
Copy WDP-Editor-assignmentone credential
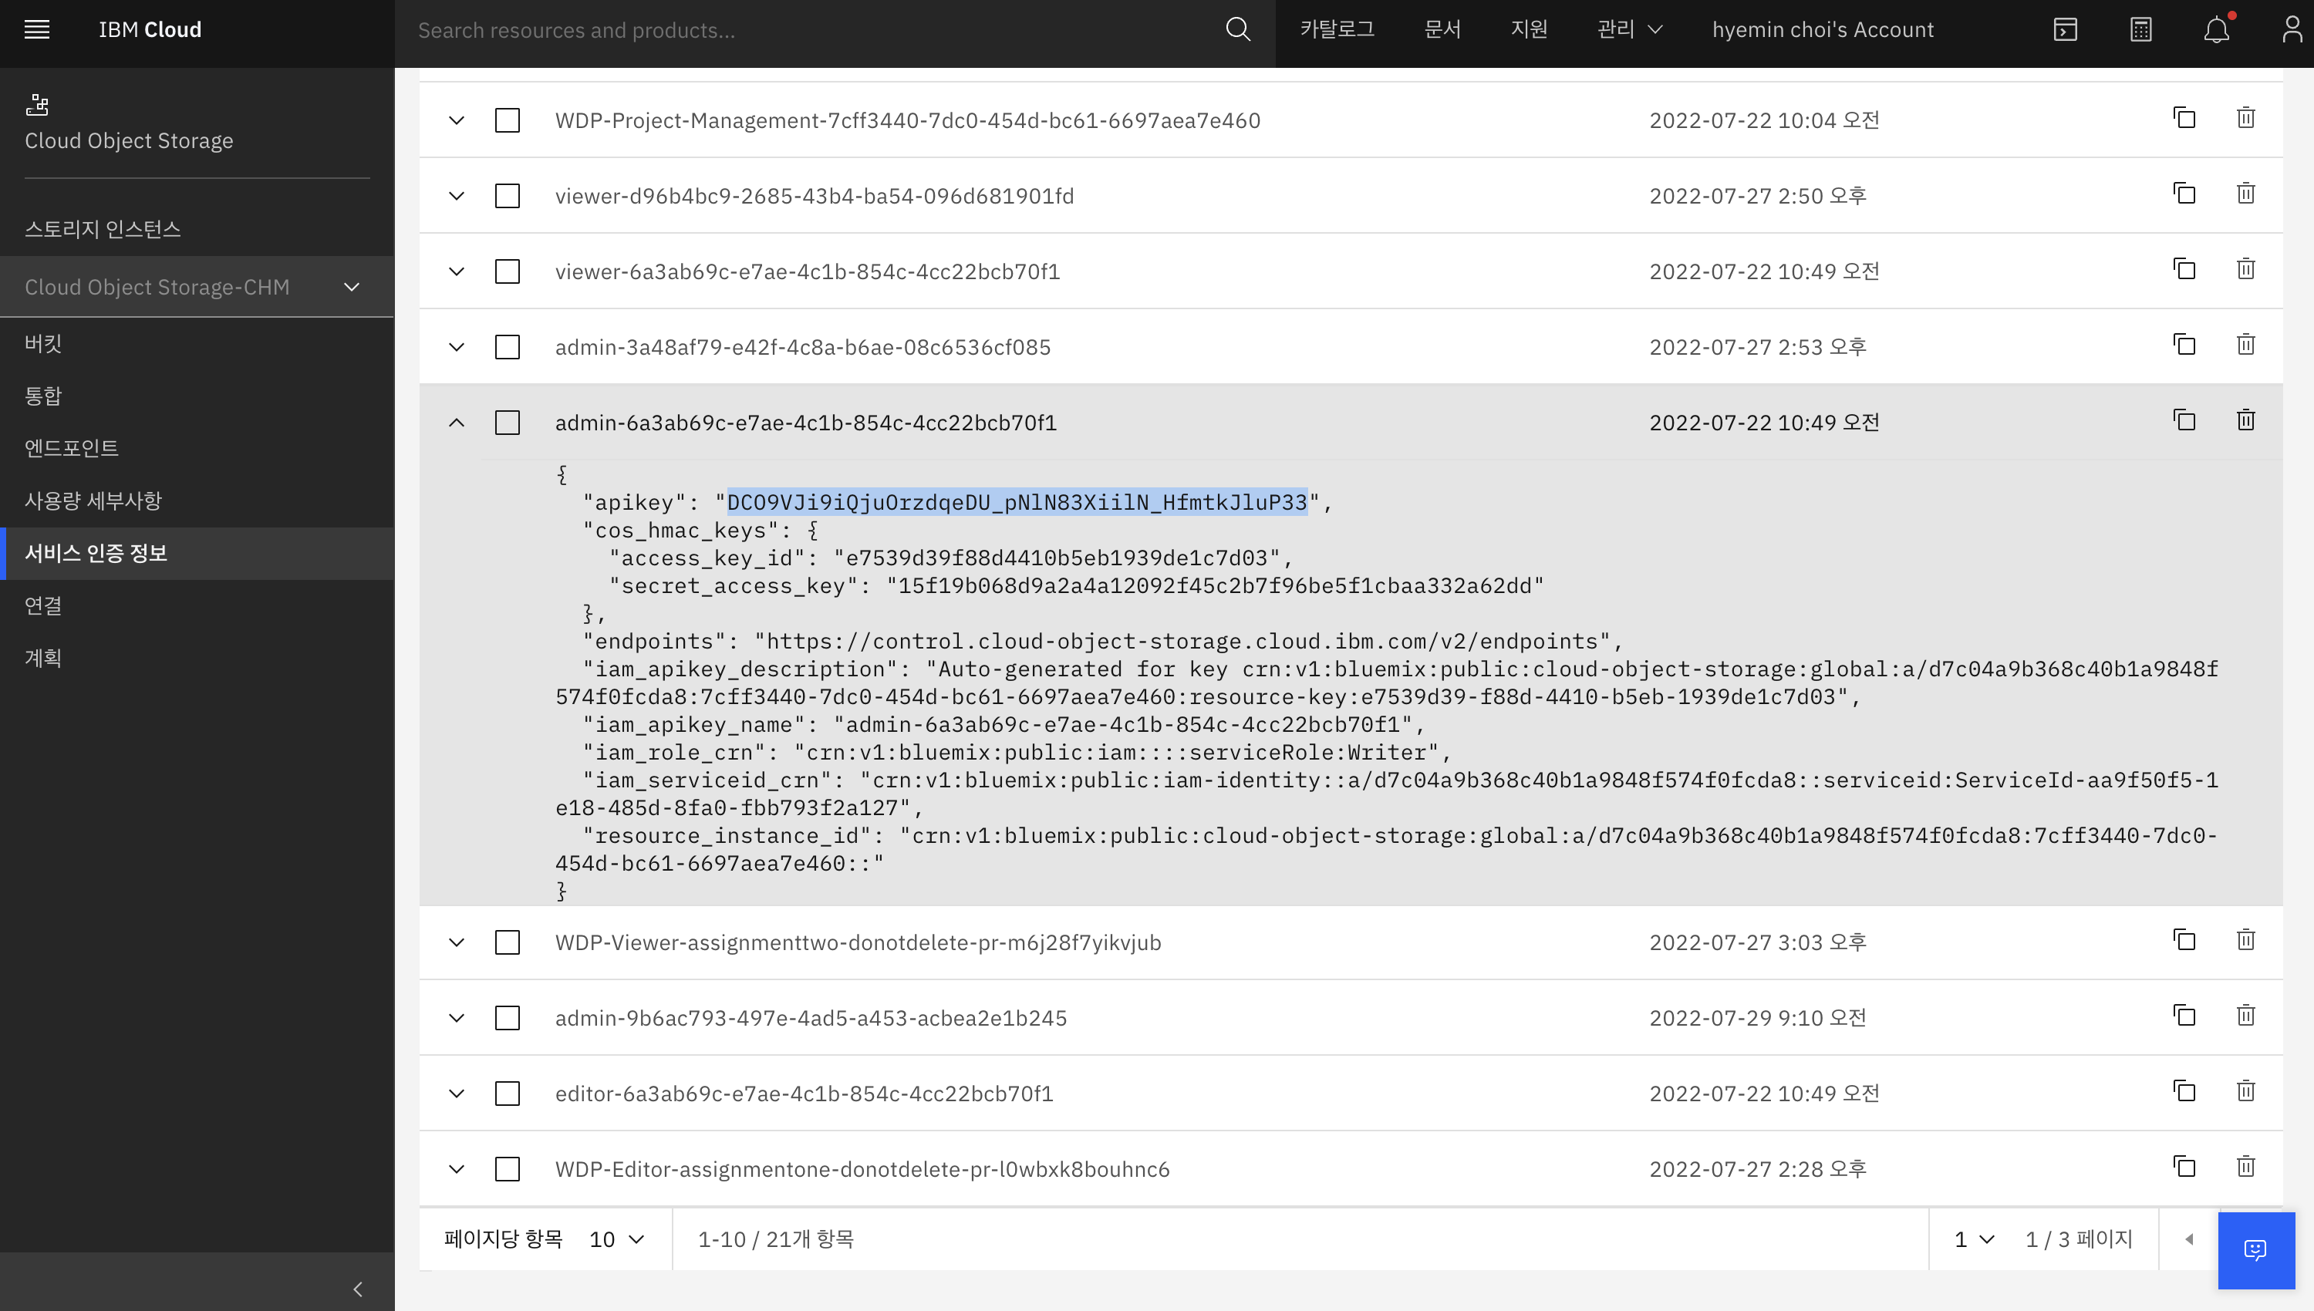click(x=2184, y=1167)
